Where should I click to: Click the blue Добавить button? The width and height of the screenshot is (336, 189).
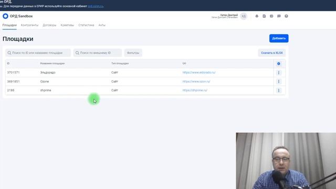click(279, 38)
